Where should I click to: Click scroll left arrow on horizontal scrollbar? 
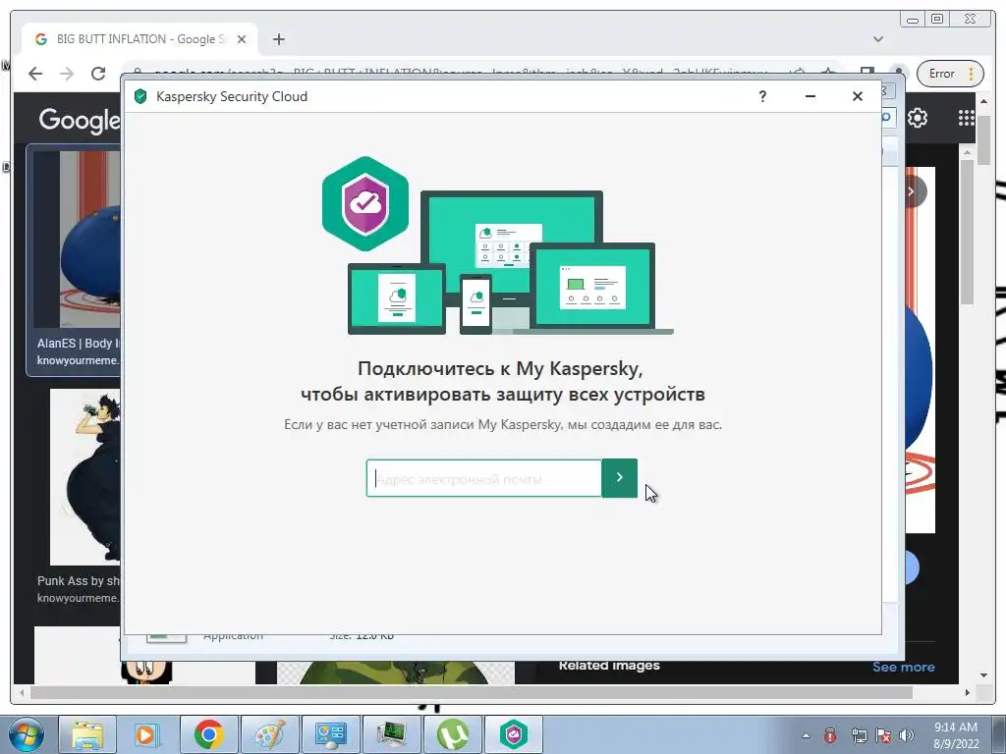pos(22,692)
